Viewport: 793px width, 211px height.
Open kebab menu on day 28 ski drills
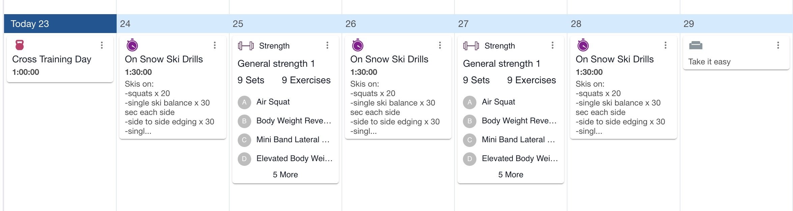tap(665, 45)
